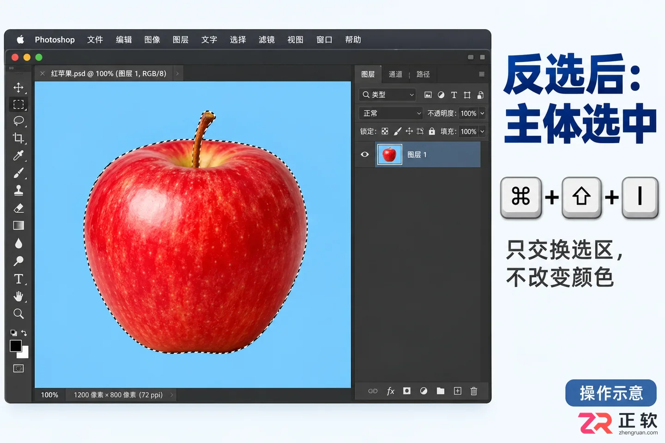Select the Eraser tool
Viewport: 665px width, 443px height.
(x=18, y=208)
